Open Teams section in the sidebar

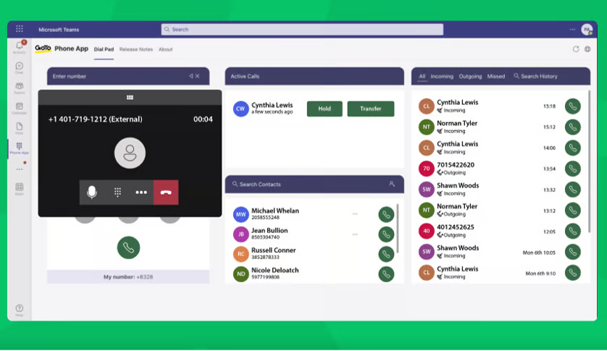[x=20, y=88]
